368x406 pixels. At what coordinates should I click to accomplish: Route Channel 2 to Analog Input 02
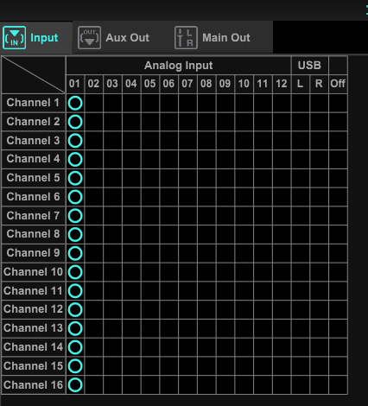coord(93,122)
